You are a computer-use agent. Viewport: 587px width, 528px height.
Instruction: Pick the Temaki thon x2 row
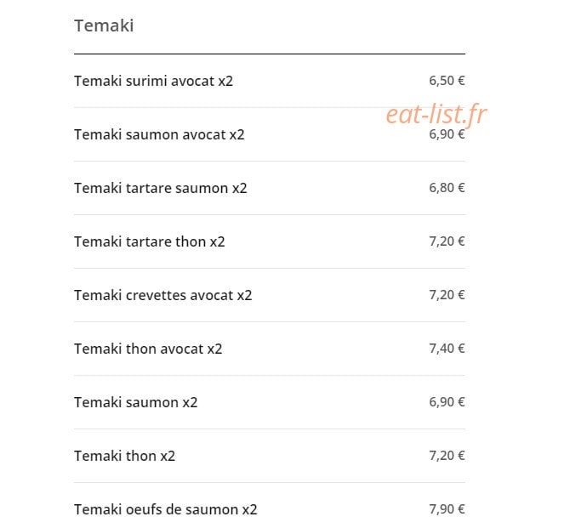tap(270, 456)
